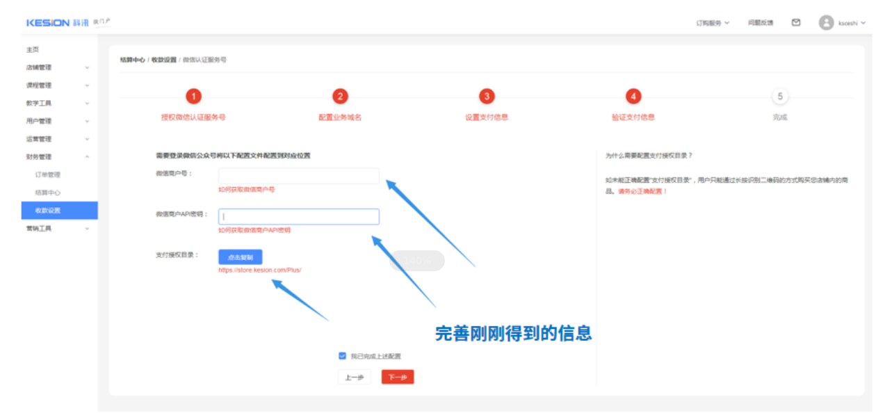Focus the 微信商户API密钥 input field
Viewport: 876px width, 413px height.
[x=299, y=216]
